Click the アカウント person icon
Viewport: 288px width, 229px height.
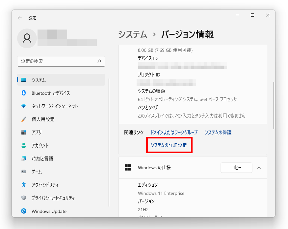click(x=24, y=145)
